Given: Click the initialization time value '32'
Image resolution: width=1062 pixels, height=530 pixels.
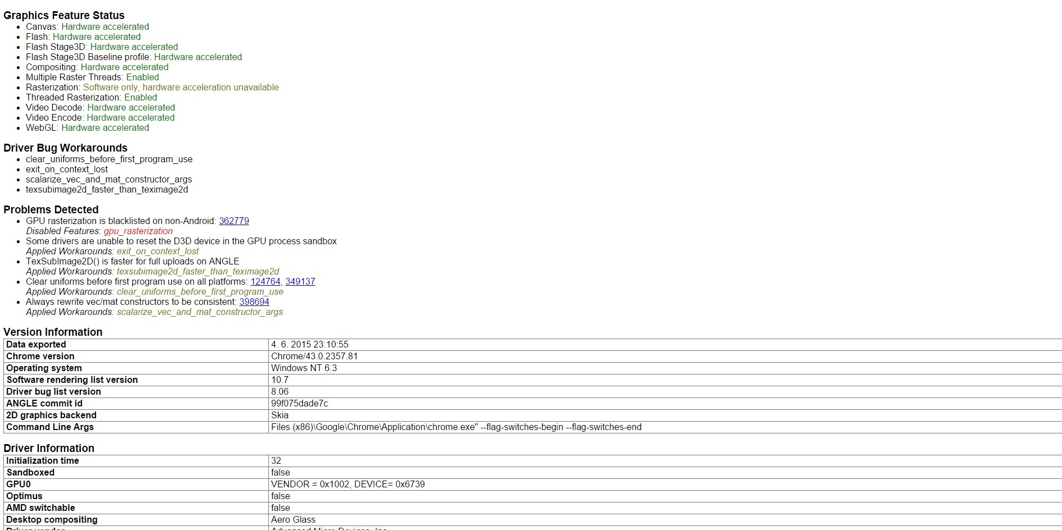Looking at the screenshot, I should click(276, 461).
